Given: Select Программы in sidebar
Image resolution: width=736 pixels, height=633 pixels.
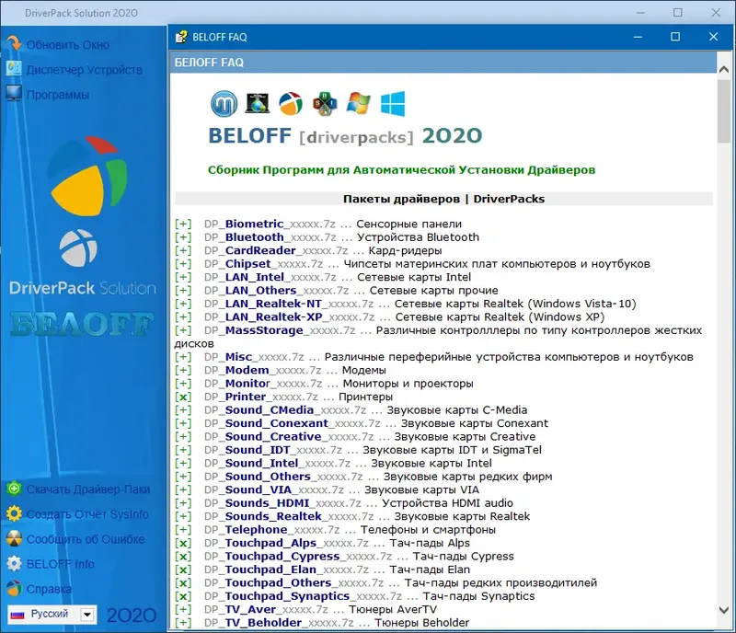Looking at the screenshot, I should click(x=58, y=95).
